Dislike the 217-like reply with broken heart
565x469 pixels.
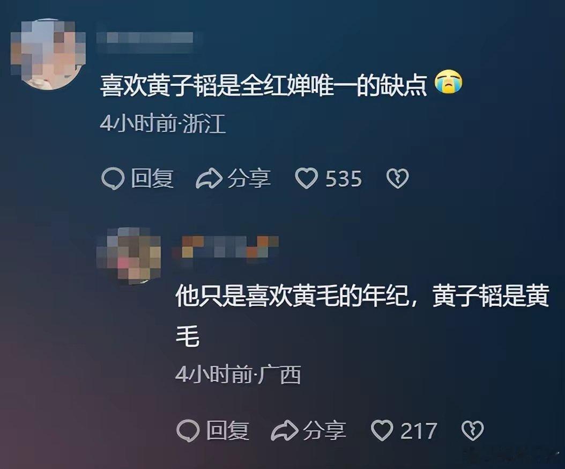[473, 431]
